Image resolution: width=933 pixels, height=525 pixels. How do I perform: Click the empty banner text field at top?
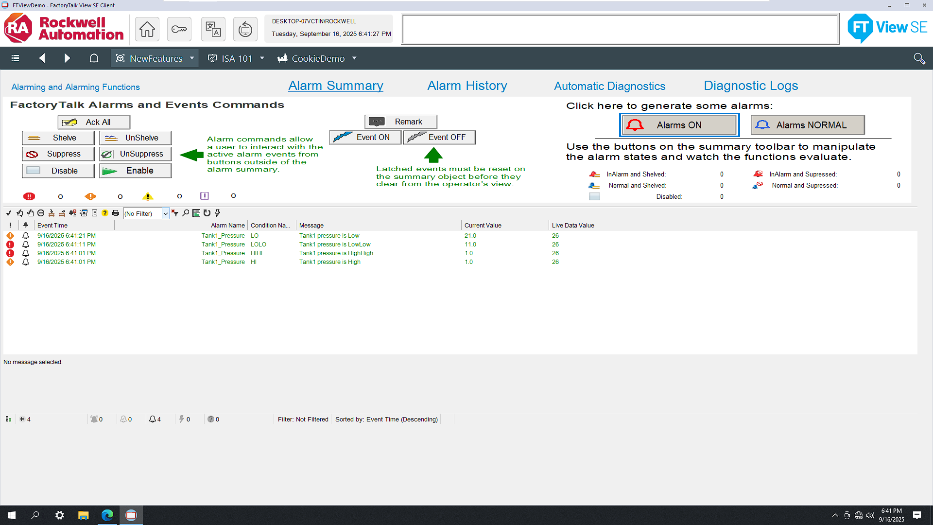click(x=621, y=29)
